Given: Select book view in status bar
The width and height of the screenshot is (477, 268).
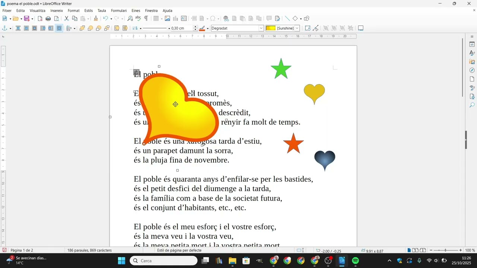Looking at the screenshot, I should coord(423,251).
